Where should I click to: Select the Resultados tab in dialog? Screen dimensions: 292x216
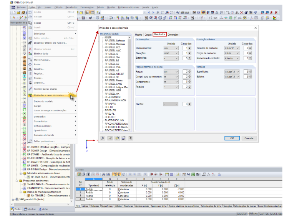[x=160, y=35]
